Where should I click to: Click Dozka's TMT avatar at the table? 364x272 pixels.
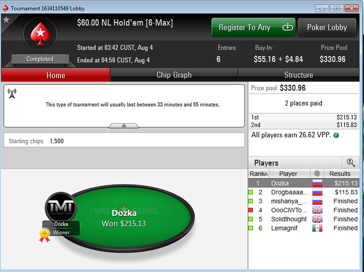(61, 207)
